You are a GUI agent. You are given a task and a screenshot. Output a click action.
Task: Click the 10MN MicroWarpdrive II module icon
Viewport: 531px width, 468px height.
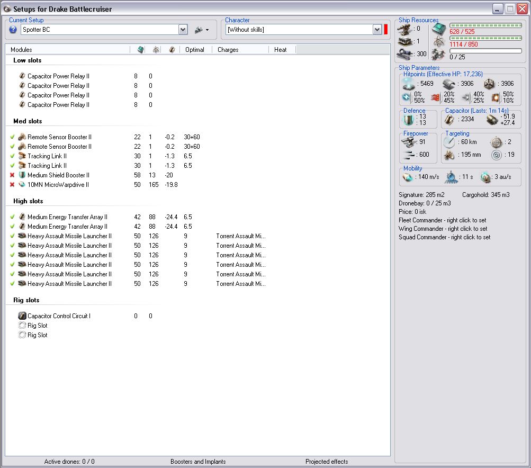coord(22,185)
